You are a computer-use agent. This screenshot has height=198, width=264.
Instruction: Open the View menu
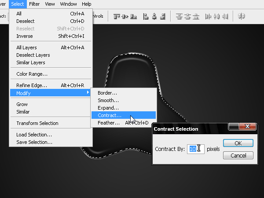click(x=50, y=4)
